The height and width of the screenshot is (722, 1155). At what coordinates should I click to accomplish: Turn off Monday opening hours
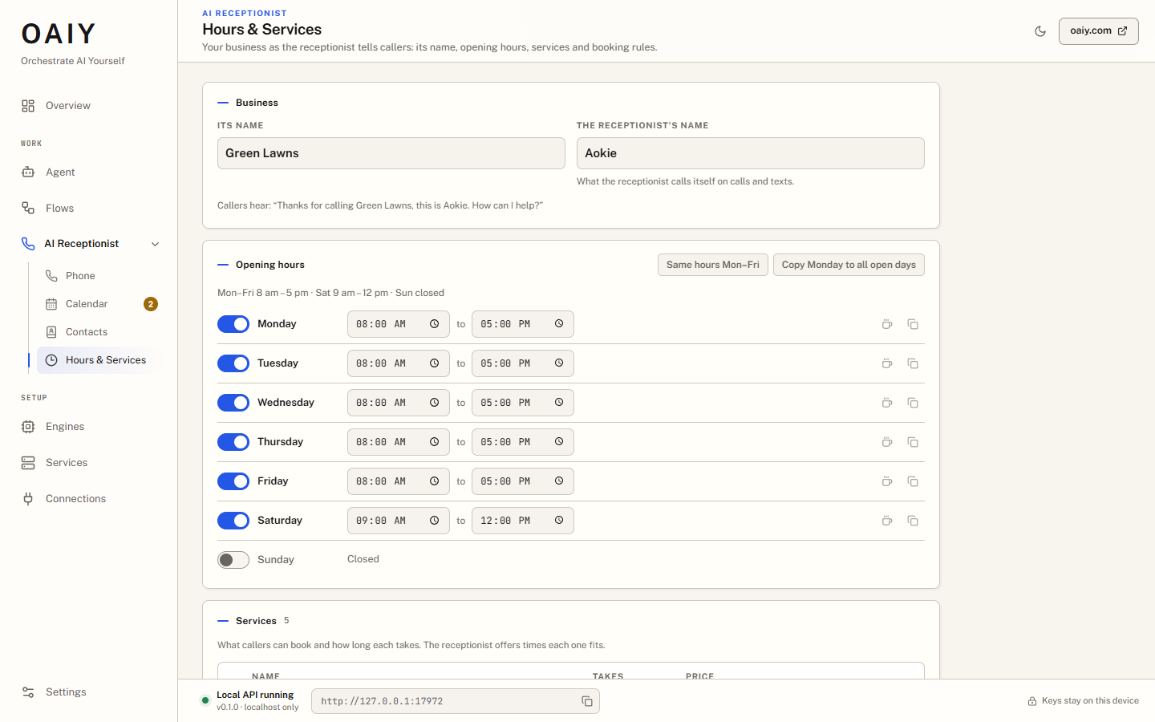(x=233, y=324)
